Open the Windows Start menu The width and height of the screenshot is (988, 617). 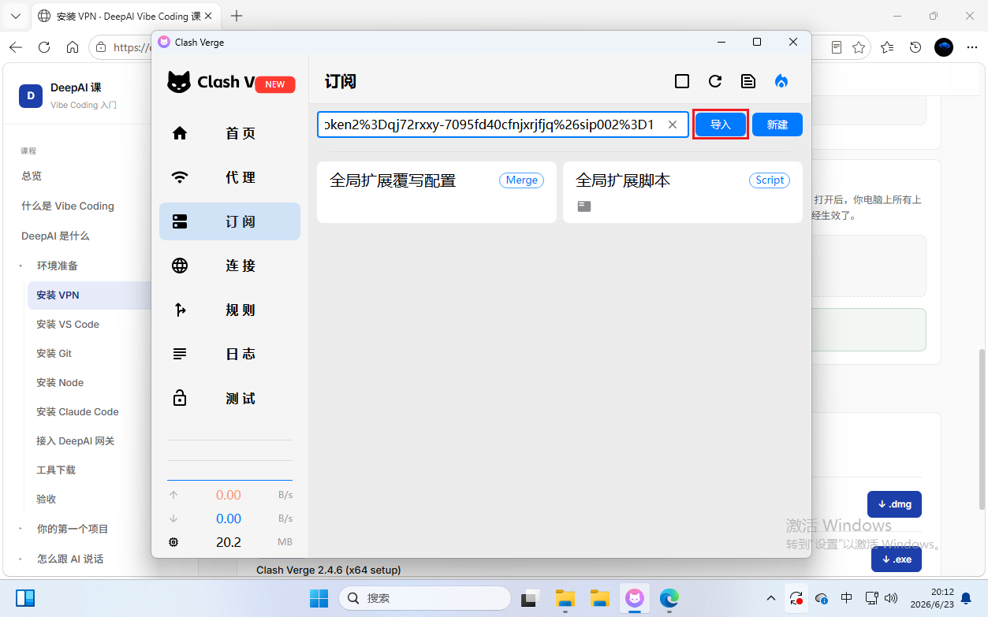pos(319,598)
